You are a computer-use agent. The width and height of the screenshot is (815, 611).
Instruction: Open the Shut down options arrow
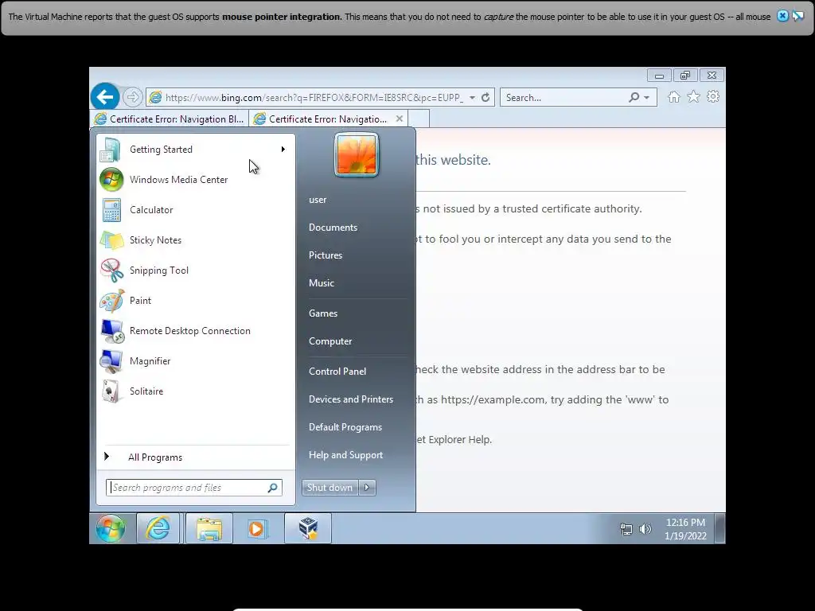coord(367,488)
